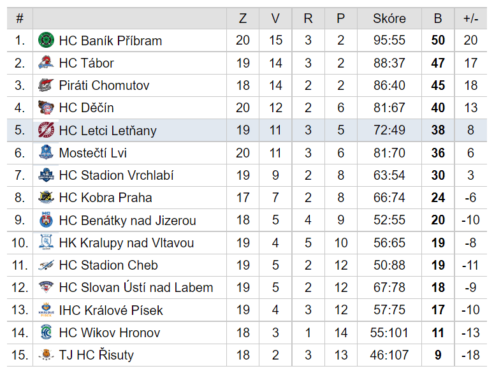
Task: Click the Mostečtí Lvi team logo
Action: [x=46, y=152]
